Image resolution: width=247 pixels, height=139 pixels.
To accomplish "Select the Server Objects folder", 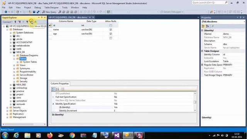I will pos(20,111).
